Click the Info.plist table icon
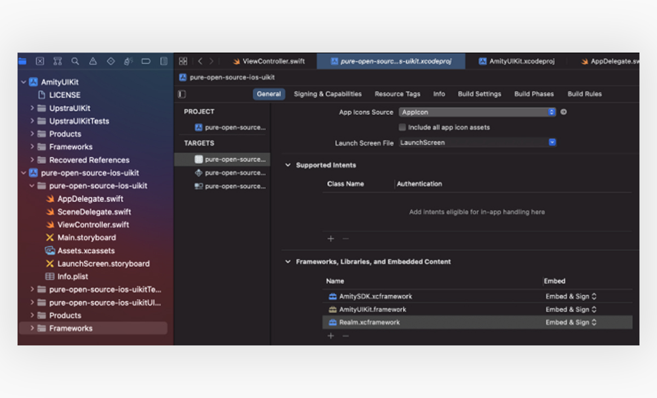The width and height of the screenshot is (657, 398). [x=49, y=276]
